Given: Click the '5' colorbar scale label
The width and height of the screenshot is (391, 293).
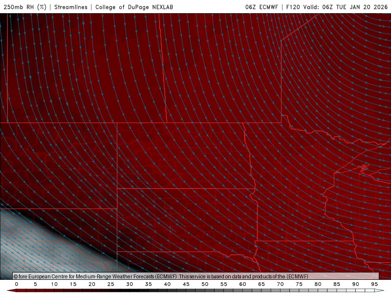Looking at the screenshot, I should [35, 284].
